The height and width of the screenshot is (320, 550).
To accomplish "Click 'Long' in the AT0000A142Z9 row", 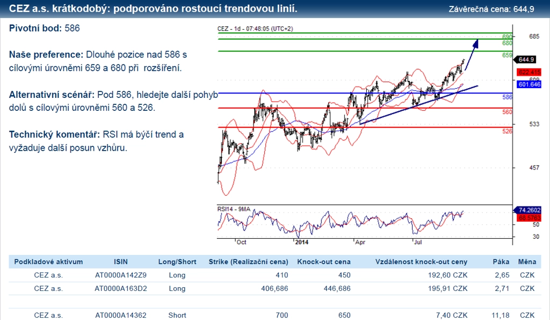I will [x=177, y=275].
